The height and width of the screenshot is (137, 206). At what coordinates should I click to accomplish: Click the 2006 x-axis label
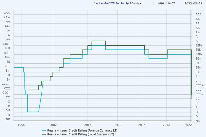coord(88,125)
